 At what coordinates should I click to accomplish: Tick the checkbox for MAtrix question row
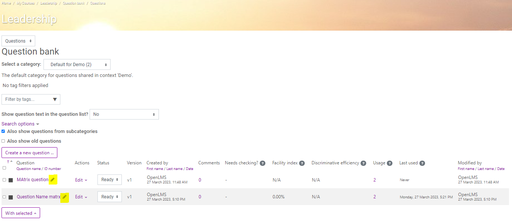4,180
